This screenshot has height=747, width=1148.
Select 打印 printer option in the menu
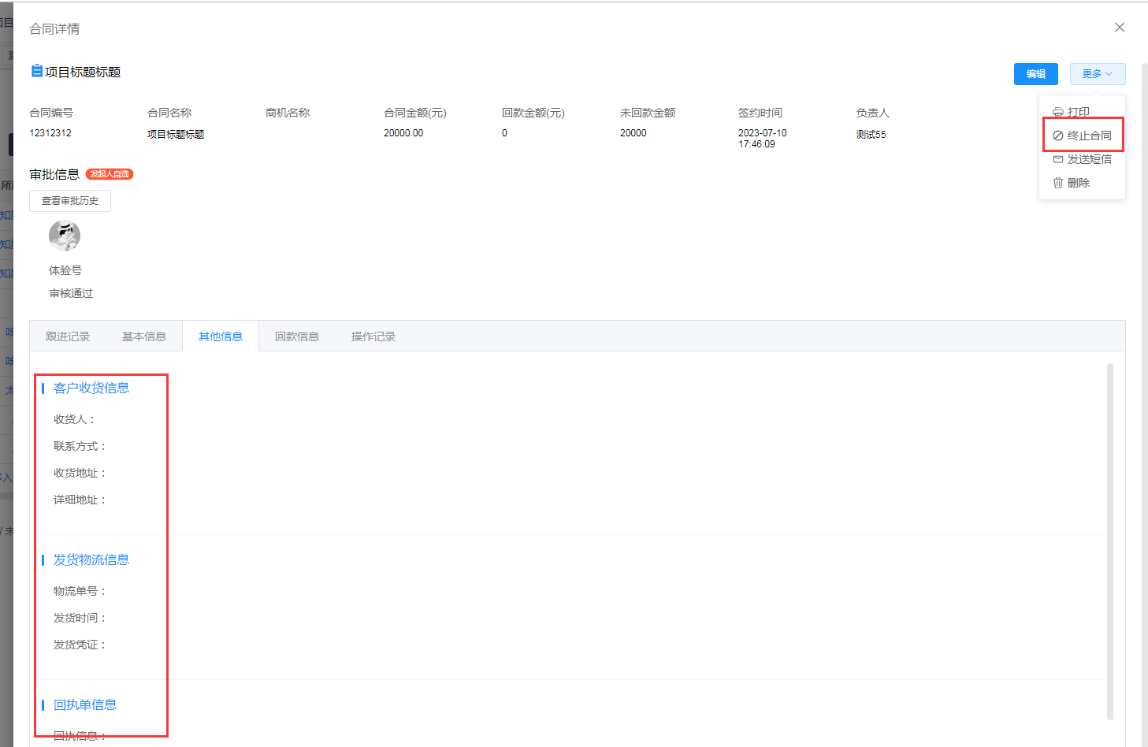pyautogui.click(x=1072, y=112)
